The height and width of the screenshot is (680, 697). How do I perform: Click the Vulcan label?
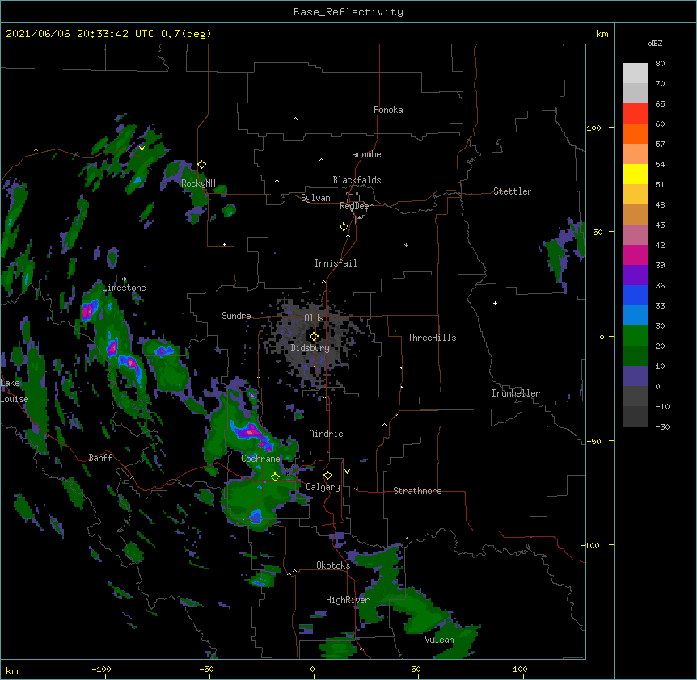coord(439,640)
